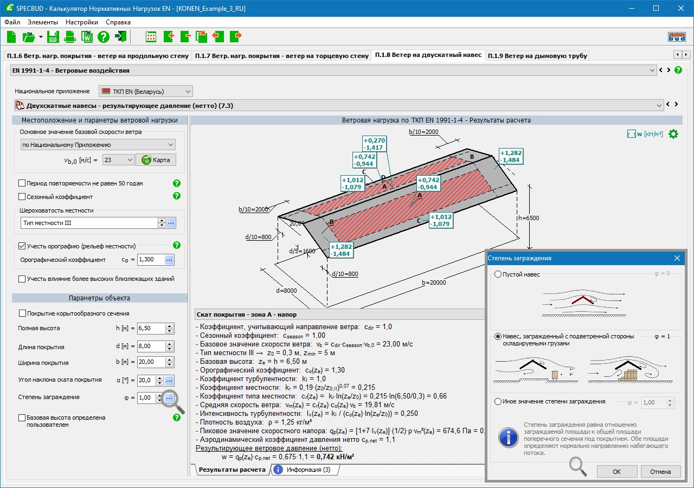Export to Word document icon
Image resolution: width=694 pixels, height=488 pixels.
87,37
